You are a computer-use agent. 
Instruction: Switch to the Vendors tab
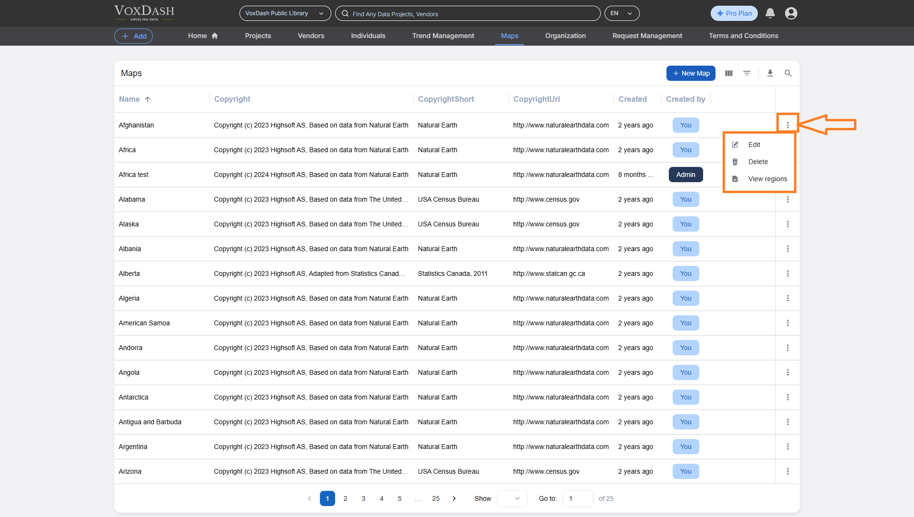click(311, 36)
